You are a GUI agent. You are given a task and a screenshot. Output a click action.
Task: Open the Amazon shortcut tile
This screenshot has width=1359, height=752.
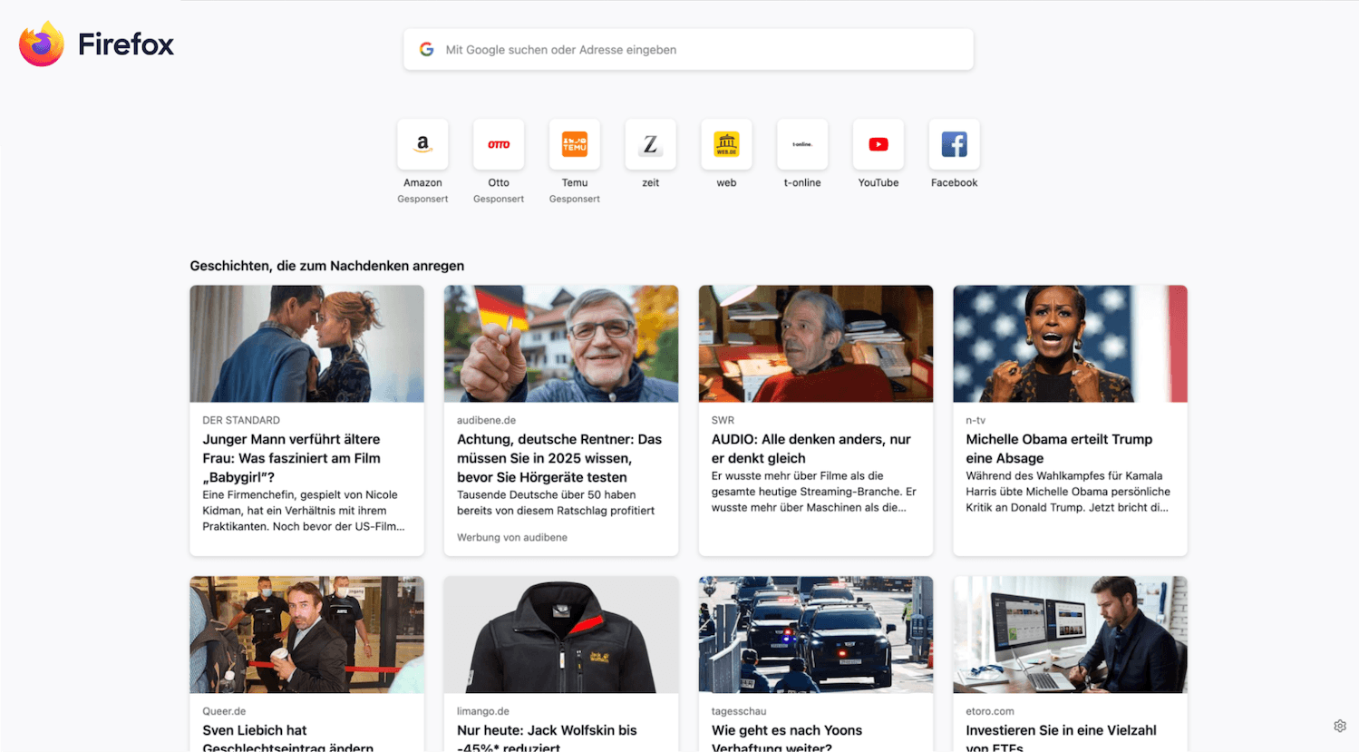point(422,144)
